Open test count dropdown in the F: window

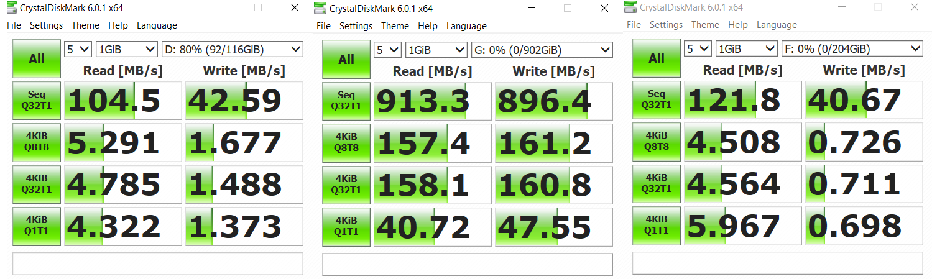(x=698, y=48)
